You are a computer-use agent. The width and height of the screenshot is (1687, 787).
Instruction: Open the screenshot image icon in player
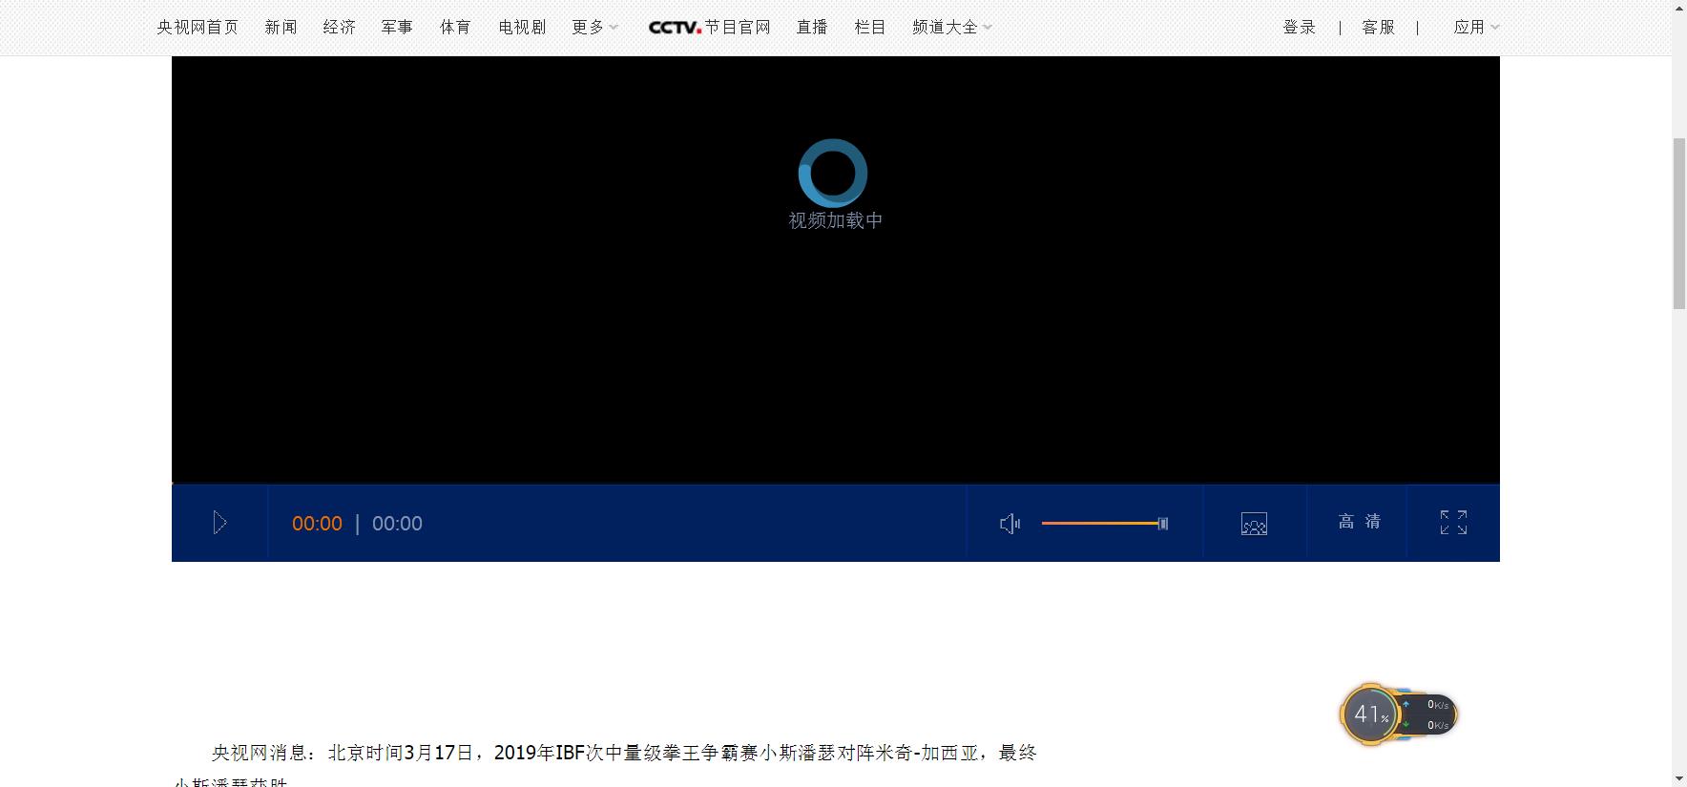[1254, 524]
